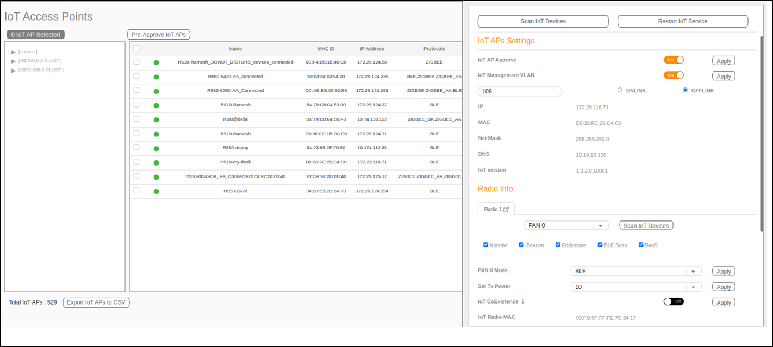Click green status dot for R650-92E0-AA_Connected

(x=157, y=91)
